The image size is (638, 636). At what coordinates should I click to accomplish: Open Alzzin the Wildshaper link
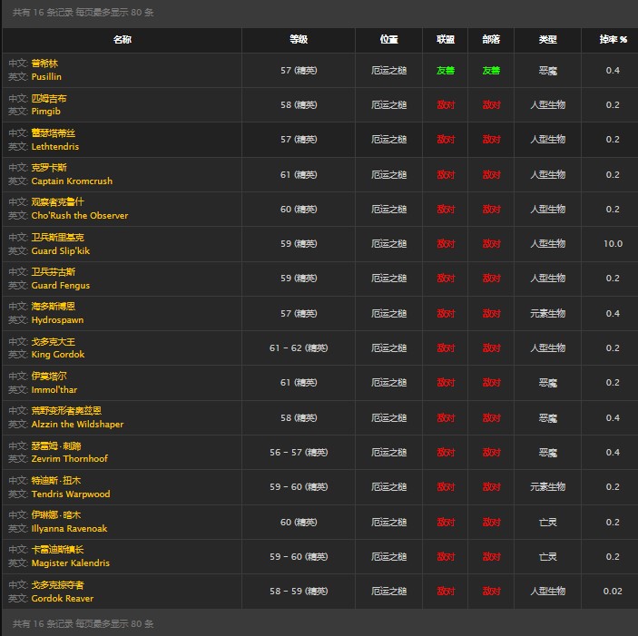[76, 425]
